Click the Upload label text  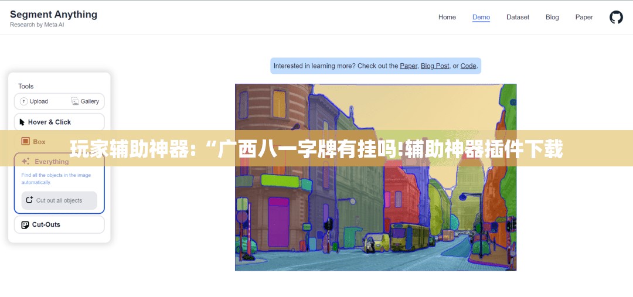39,101
